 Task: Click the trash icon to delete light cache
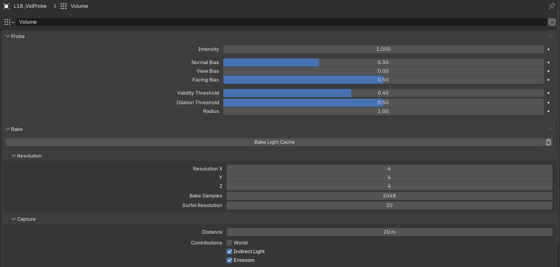point(548,142)
